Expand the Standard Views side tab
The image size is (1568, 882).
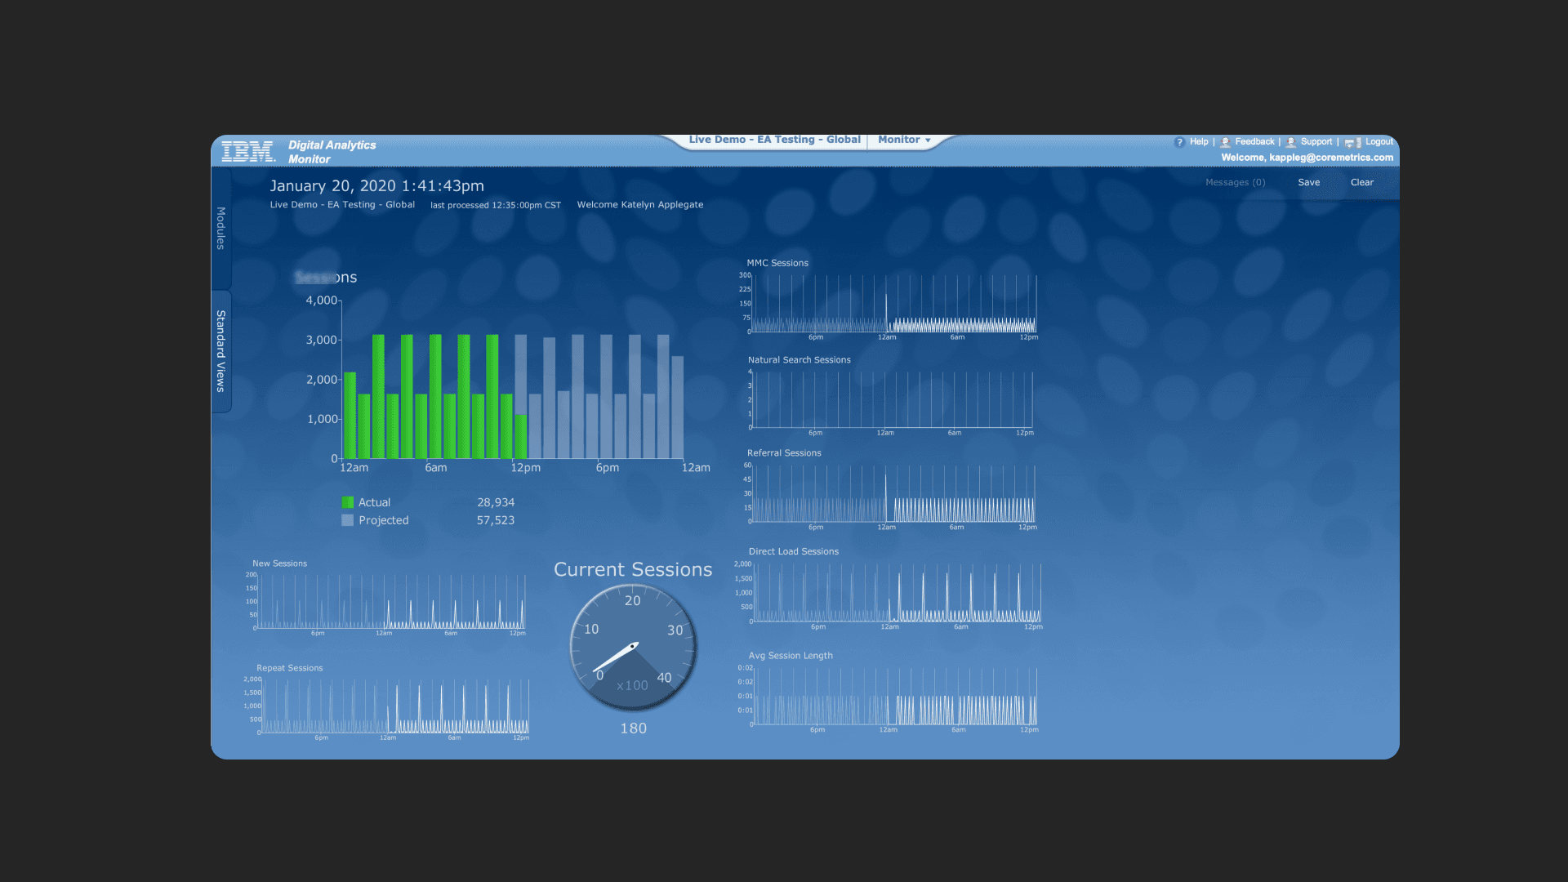click(220, 351)
